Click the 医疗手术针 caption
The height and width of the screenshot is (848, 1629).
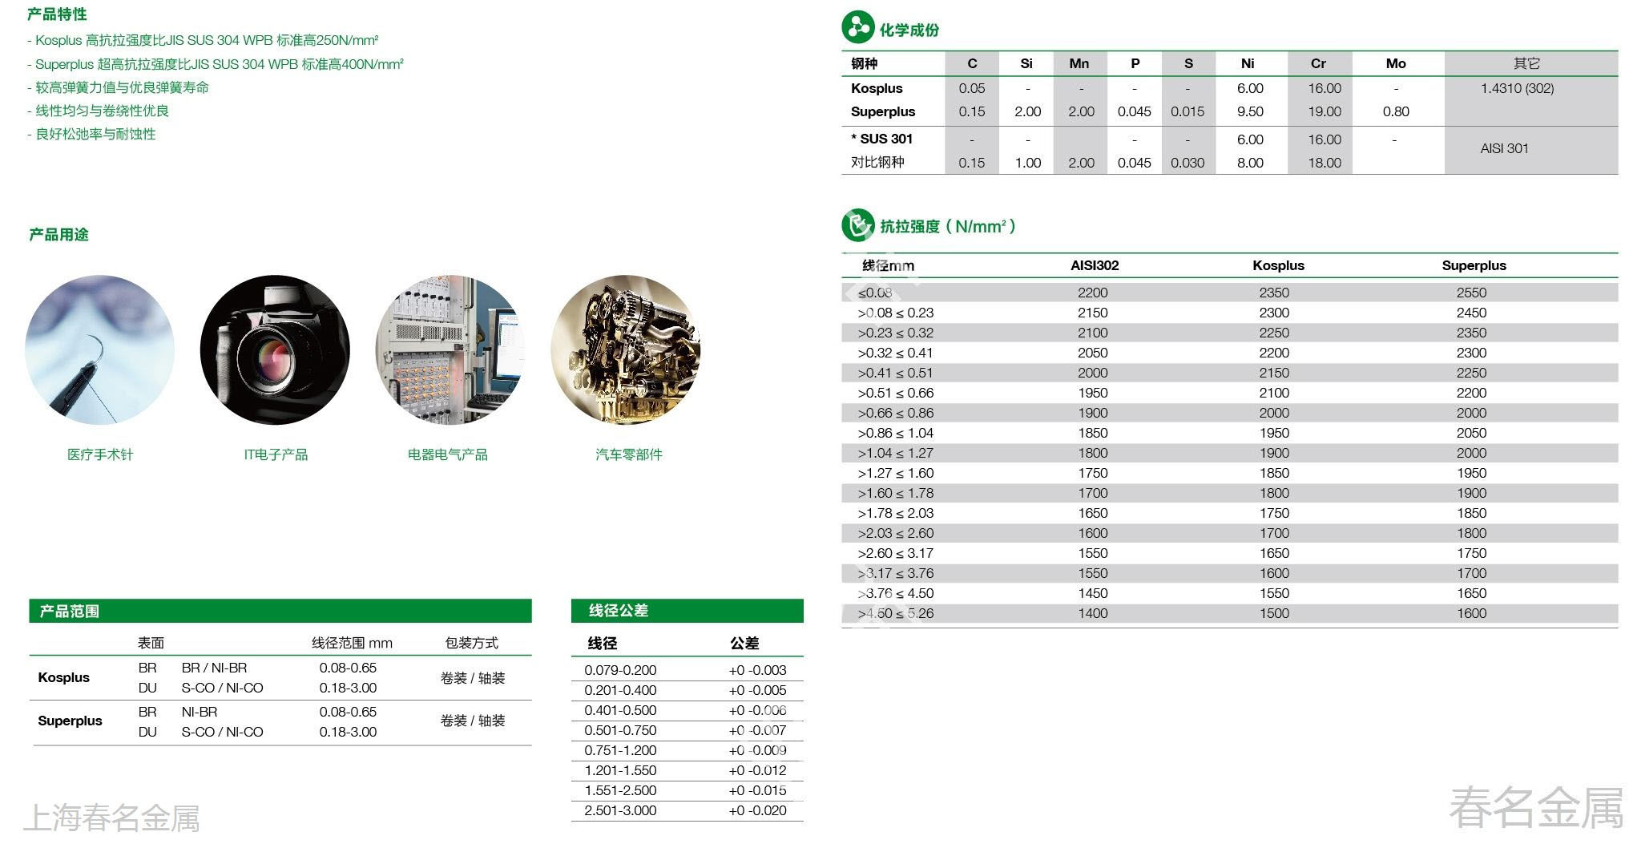[100, 454]
